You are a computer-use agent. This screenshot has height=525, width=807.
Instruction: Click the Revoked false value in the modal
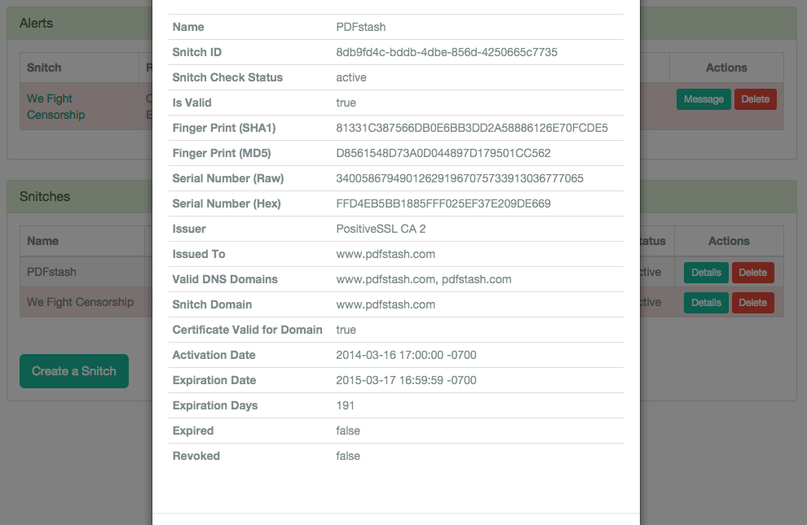[x=348, y=455]
